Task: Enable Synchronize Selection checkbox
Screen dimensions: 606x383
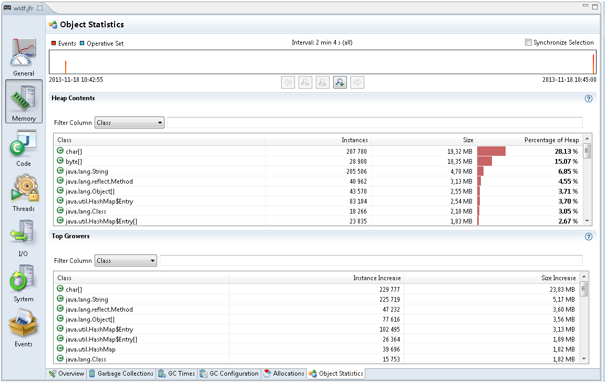Action: [528, 42]
